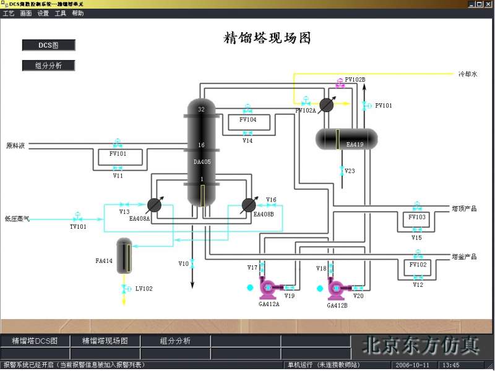Open the 帮助 menu
495x371 pixels.
(x=78, y=13)
